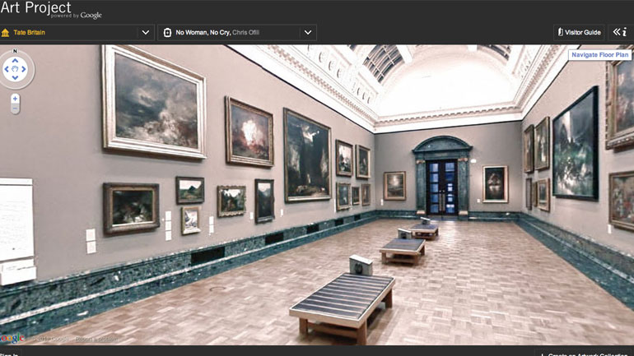Click the white information panel on the far left wall
This screenshot has height=356, width=634.
click(x=16, y=220)
